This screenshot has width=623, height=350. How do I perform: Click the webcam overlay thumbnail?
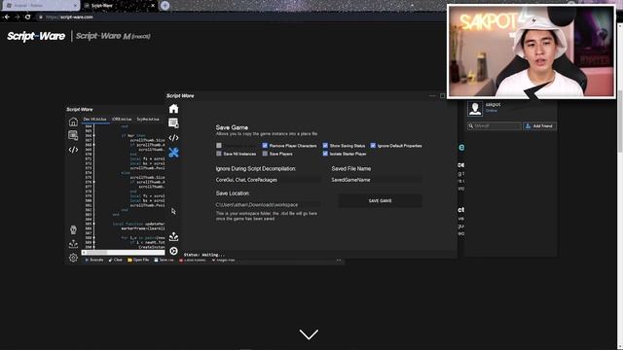(531, 52)
